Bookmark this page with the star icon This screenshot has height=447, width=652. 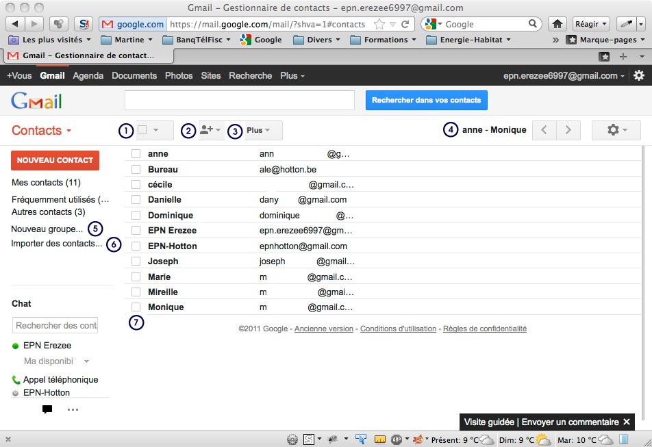coord(379,24)
